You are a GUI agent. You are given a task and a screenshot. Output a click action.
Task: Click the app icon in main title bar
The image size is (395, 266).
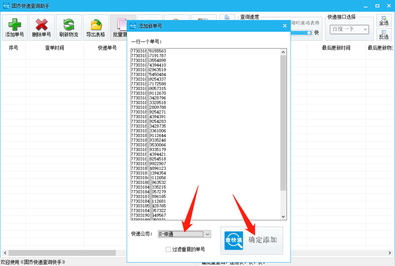tap(6, 6)
